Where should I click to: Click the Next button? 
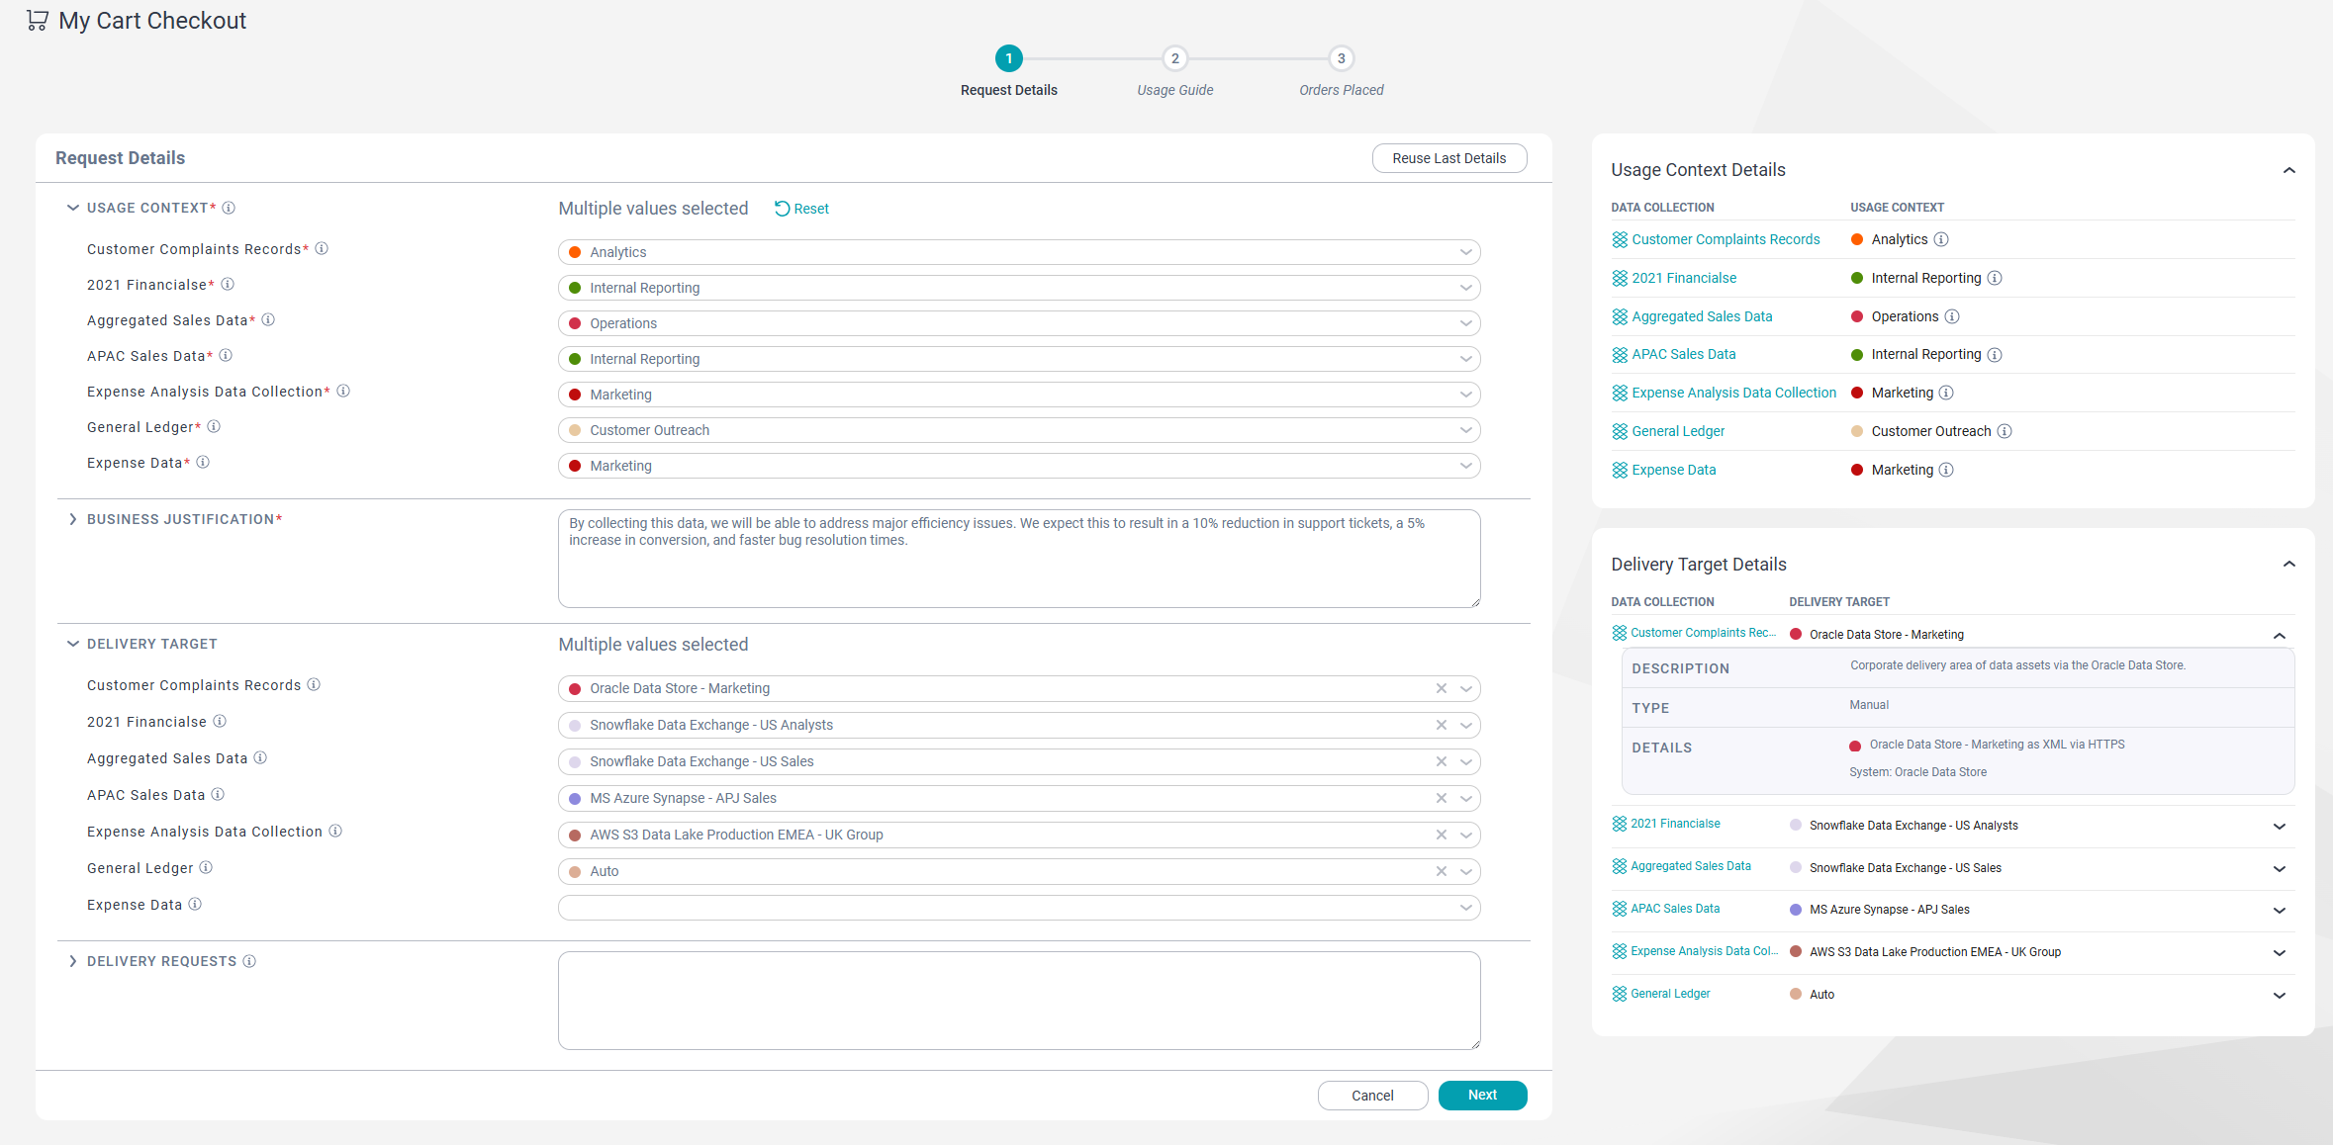1482,1096
